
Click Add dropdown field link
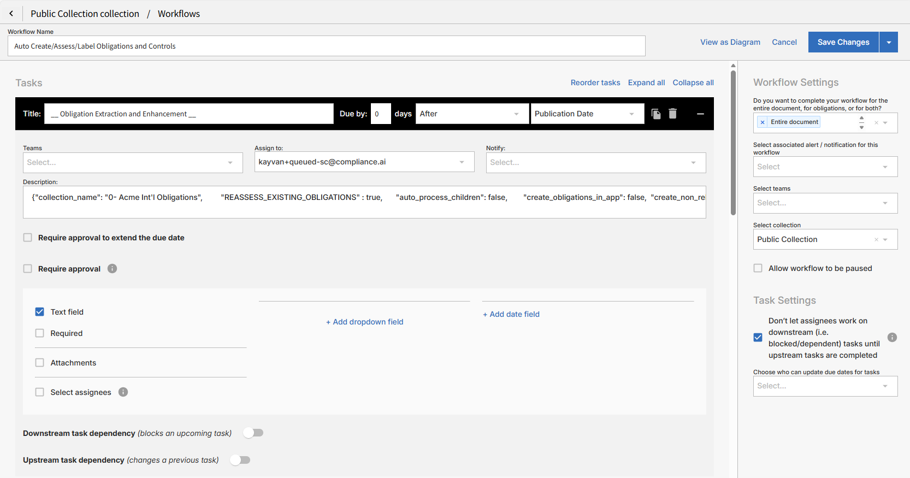[x=364, y=322]
